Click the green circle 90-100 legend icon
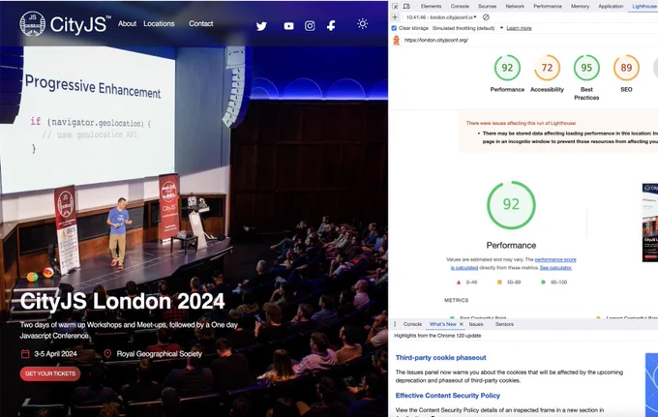This screenshot has width=658, height=417. pyautogui.click(x=543, y=283)
